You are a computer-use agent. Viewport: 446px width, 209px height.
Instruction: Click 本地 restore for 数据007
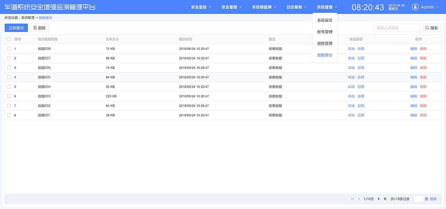tap(351, 58)
